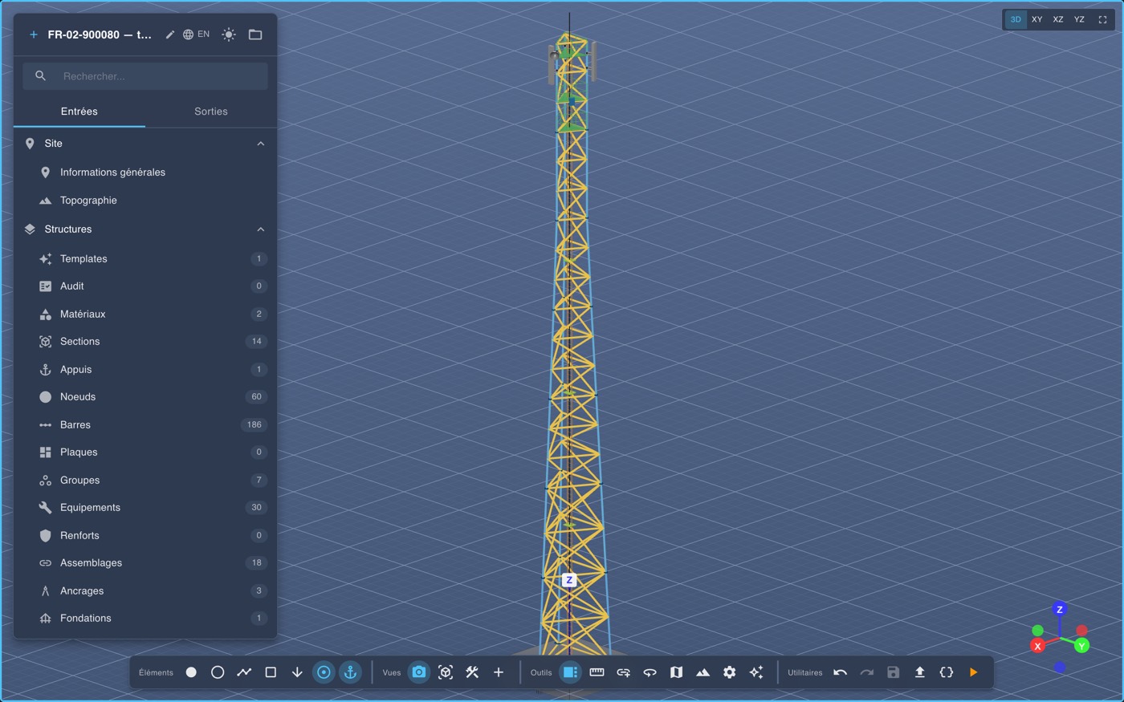Viewport: 1124px width, 702px height.
Task: Toggle the target circle element button
Action: click(324, 672)
